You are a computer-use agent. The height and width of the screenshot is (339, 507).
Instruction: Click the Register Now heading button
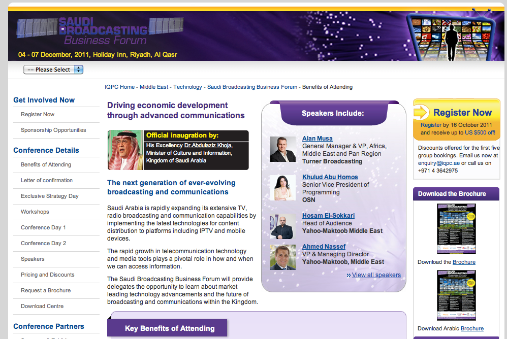462,112
